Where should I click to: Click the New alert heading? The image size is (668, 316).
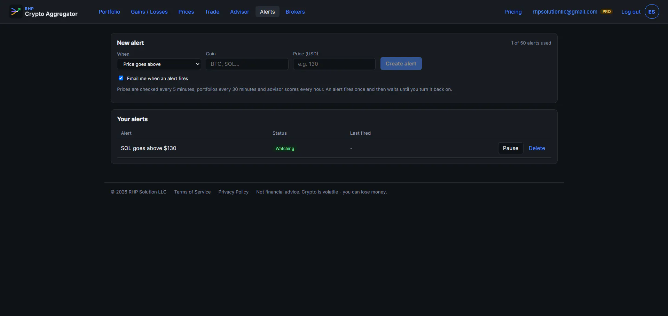pos(131,43)
